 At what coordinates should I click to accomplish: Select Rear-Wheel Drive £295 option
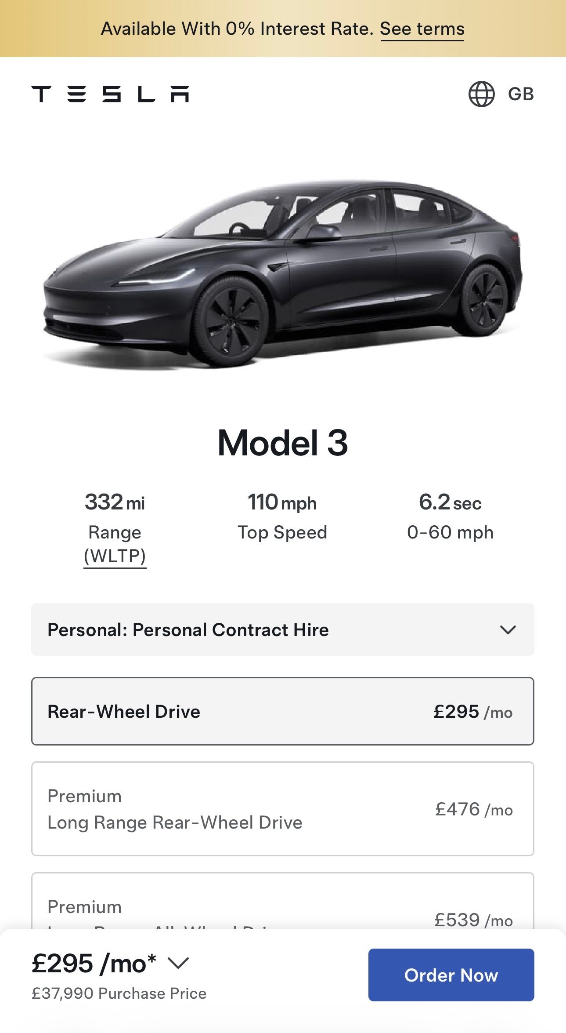click(283, 711)
